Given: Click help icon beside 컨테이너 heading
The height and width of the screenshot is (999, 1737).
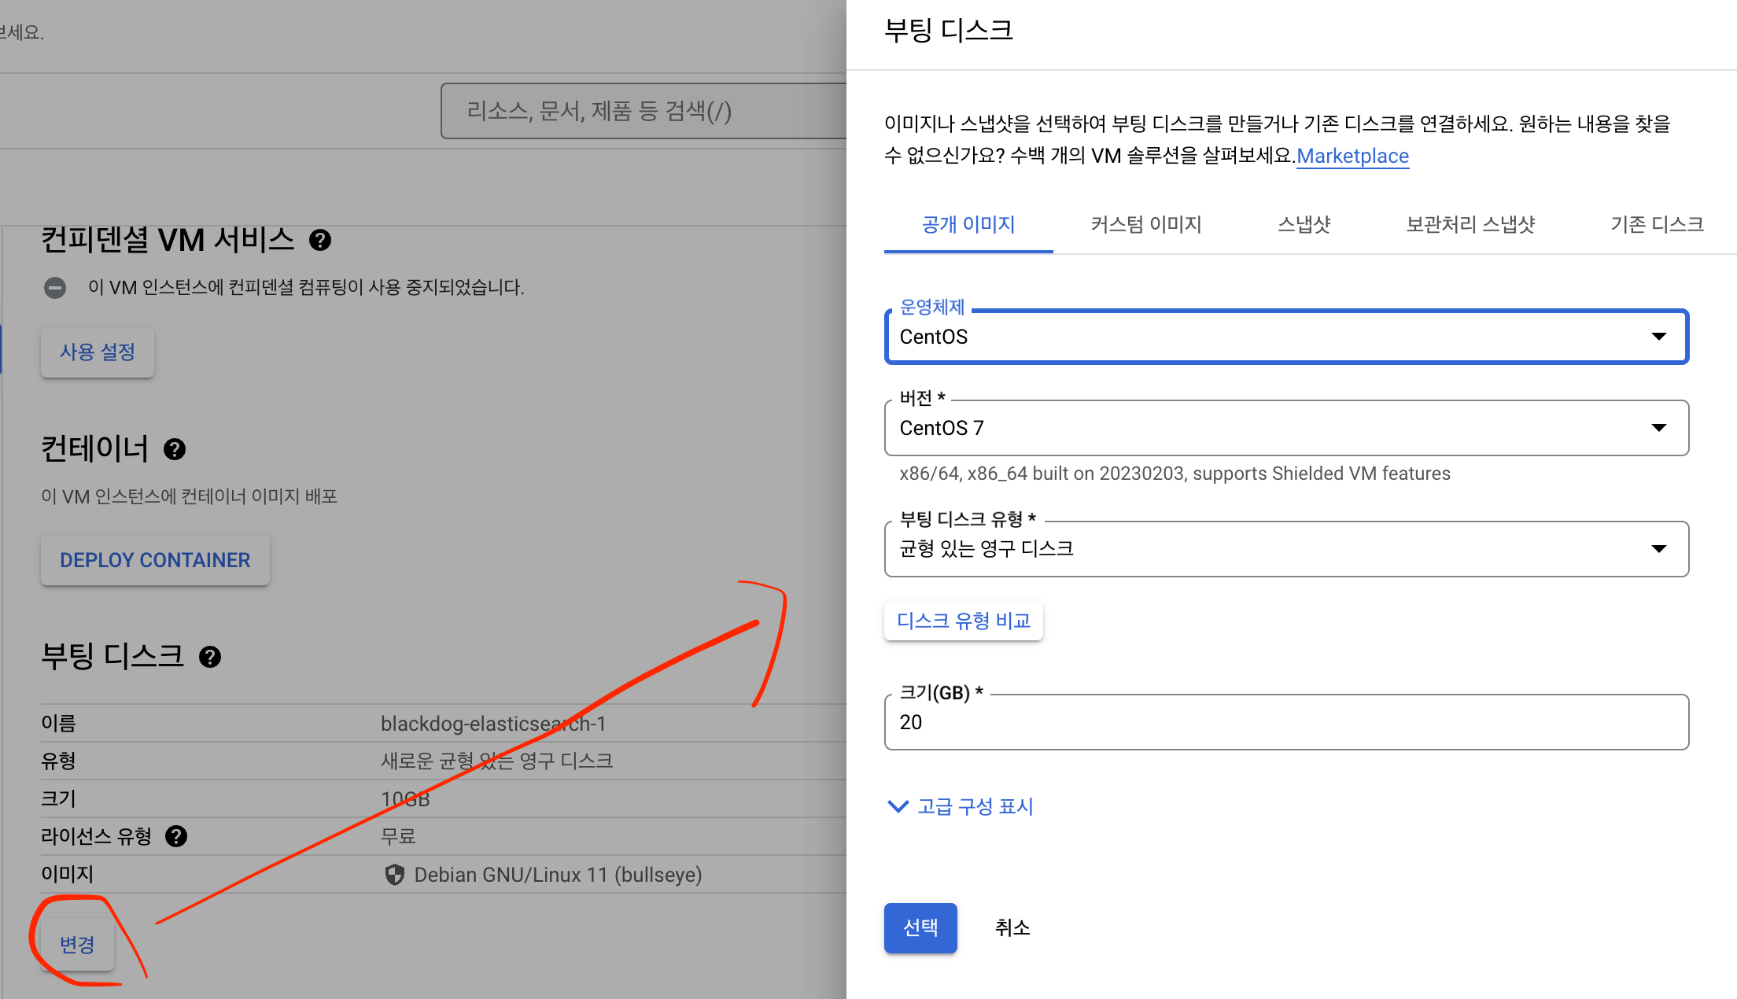Looking at the screenshot, I should (x=174, y=449).
